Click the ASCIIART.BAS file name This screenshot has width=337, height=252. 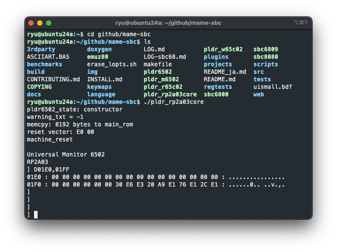[48, 57]
